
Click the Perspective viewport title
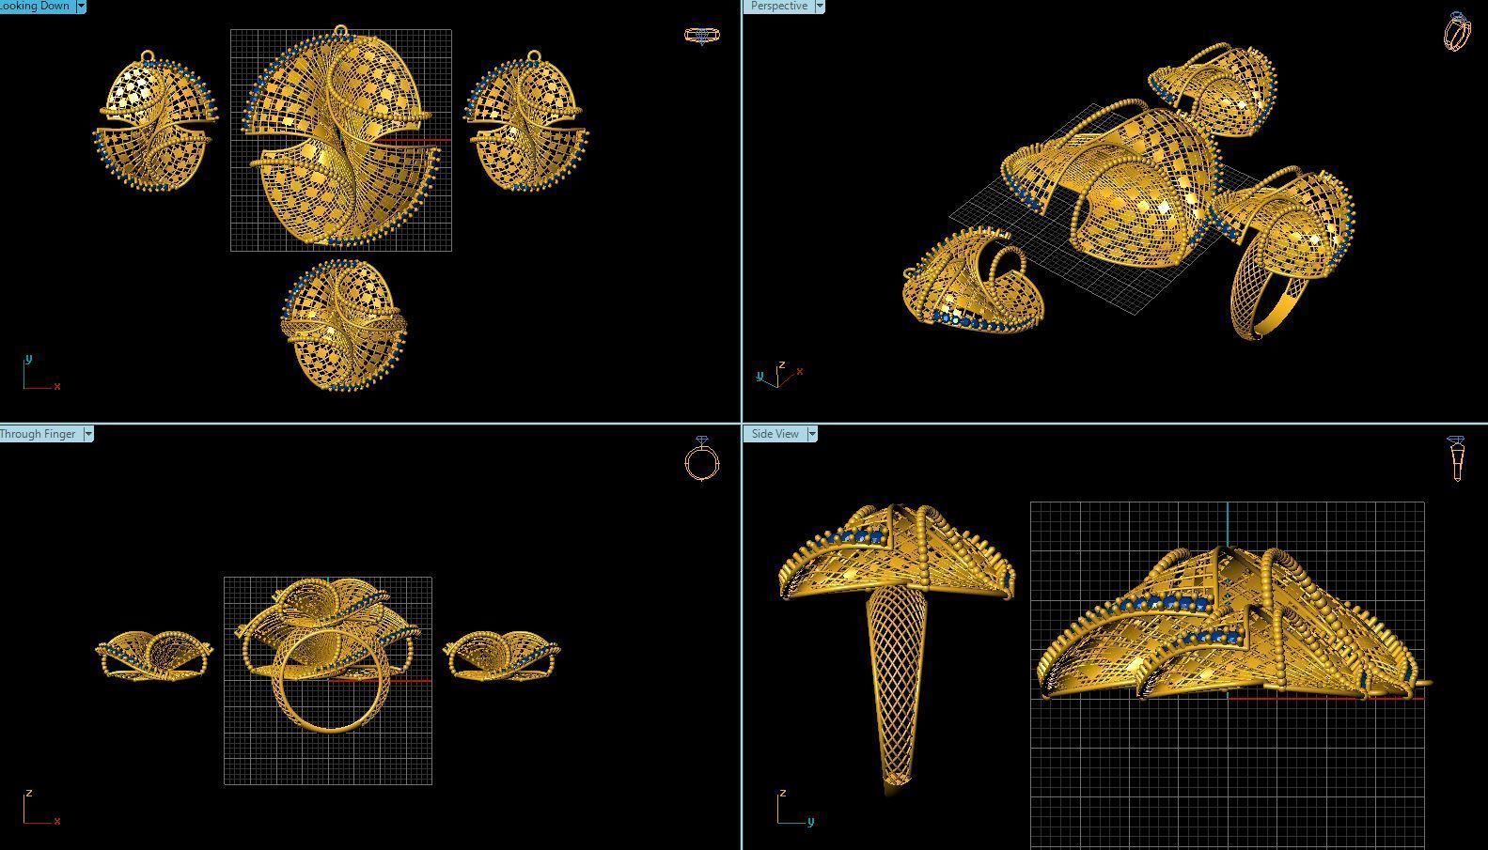778,6
